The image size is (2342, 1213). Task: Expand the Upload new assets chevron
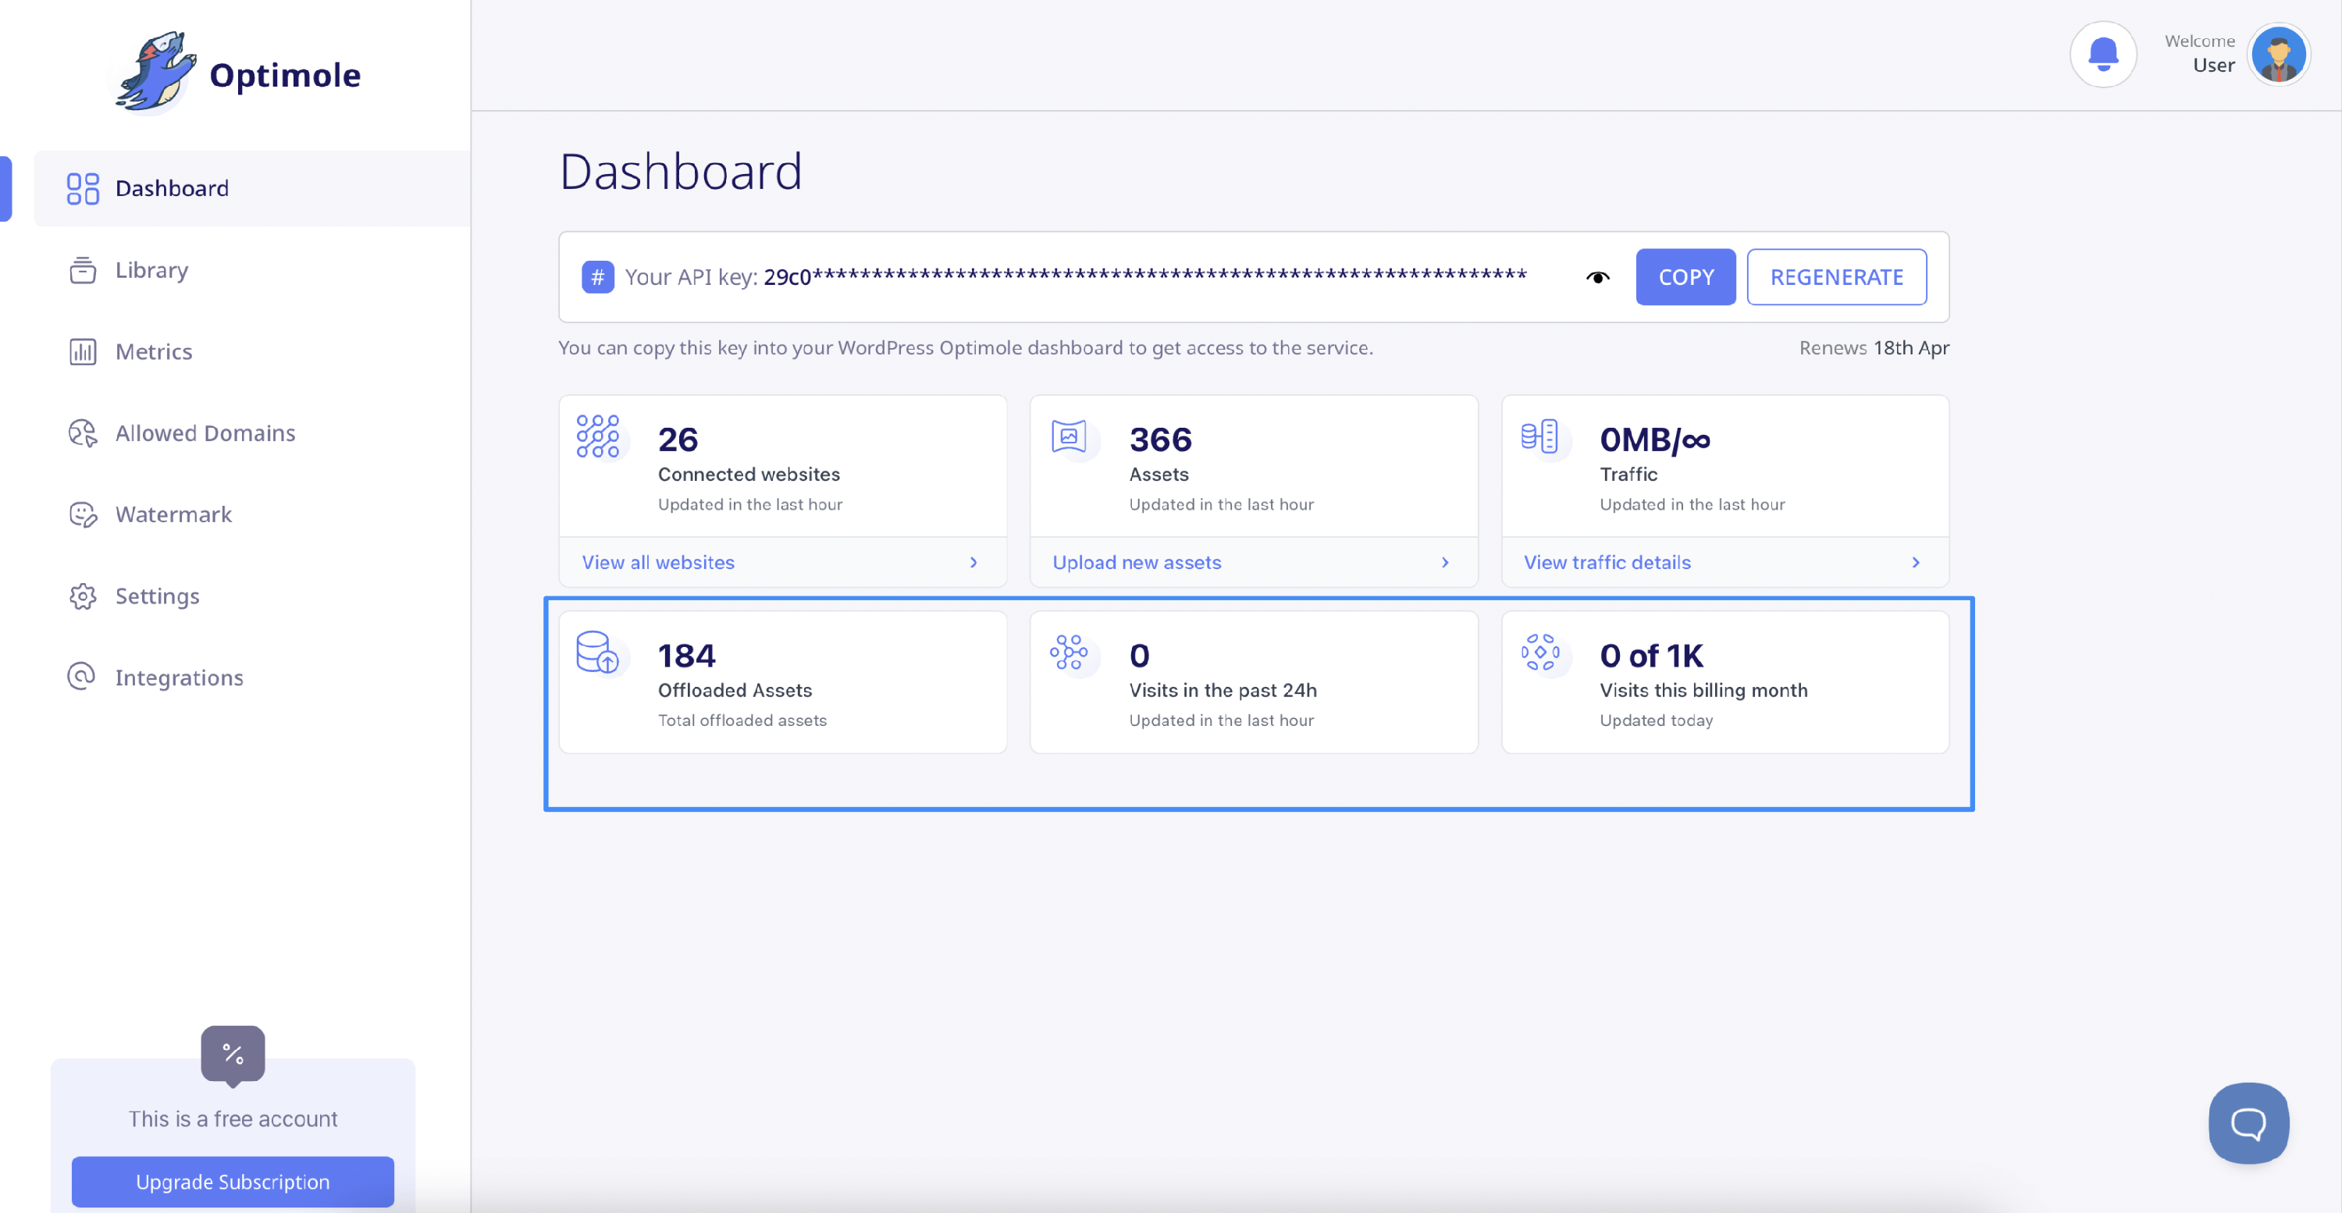[1445, 562]
